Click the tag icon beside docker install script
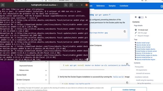This screenshot has height=91, width=163. click(135, 43)
